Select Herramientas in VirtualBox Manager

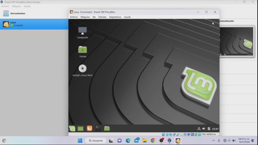coord(34,13)
